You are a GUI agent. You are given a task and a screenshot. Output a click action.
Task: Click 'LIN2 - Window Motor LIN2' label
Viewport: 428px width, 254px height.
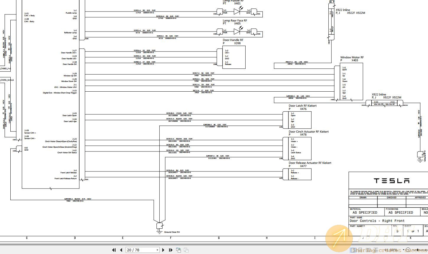point(65,87)
